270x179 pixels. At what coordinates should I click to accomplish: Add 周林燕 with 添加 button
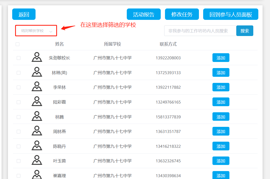click(x=221, y=131)
